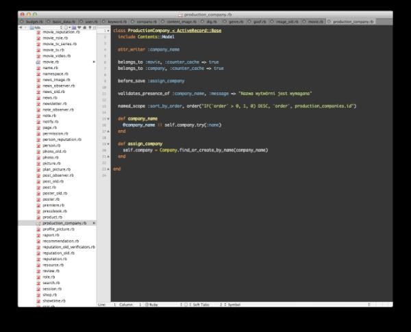Collapse the ProductionCompany class fold arrow
The width and height of the screenshot is (411, 332).
(x=107, y=31)
